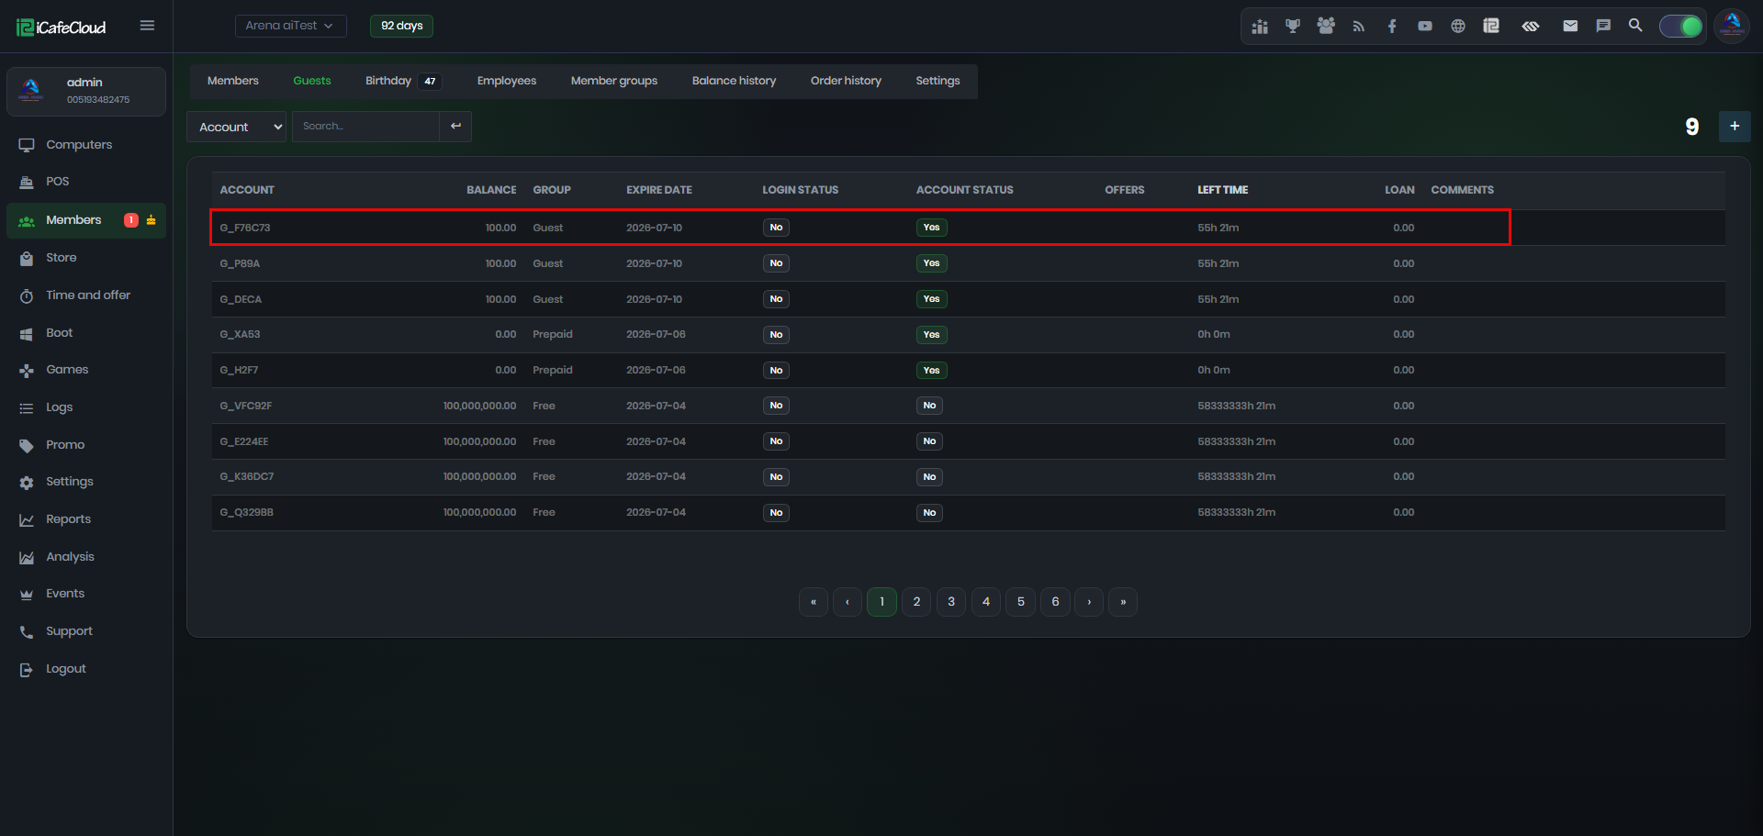Open the trophy icon in top bar
This screenshot has height=836, width=1763.
click(1293, 27)
